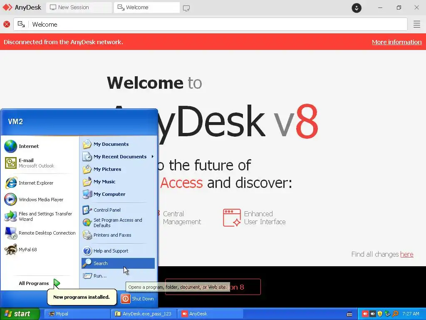Screen dimensions: 426x320
Task: Click the Welcome address field
Action: [210, 24]
